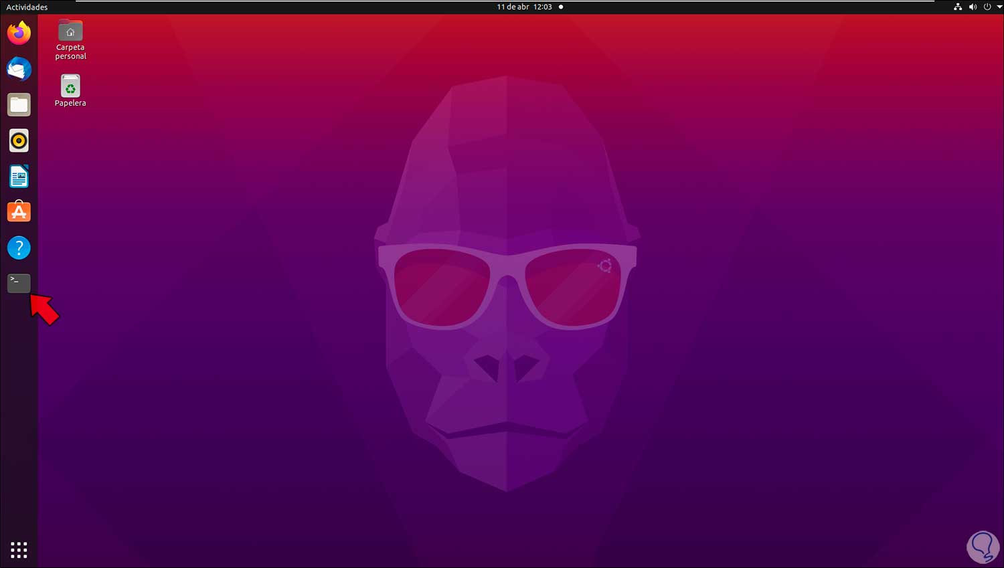Open LibreOffice Writer from dock
This screenshot has height=568, width=1004.
19,177
